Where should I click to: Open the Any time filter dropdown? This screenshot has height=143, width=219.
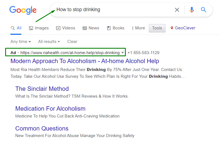tap(21, 42)
